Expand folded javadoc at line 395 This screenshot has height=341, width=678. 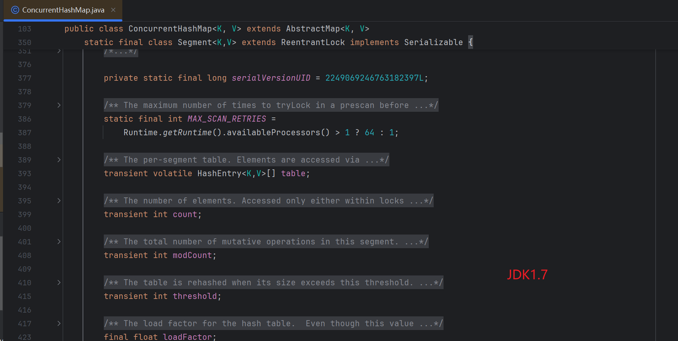pos(59,201)
